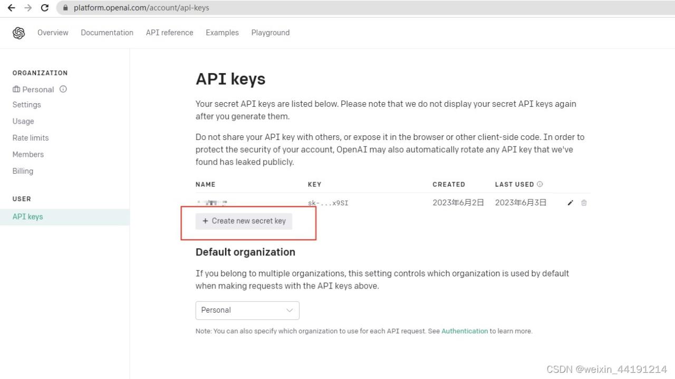675x379 pixels.
Task: Select Settings in the sidebar
Action: point(27,105)
